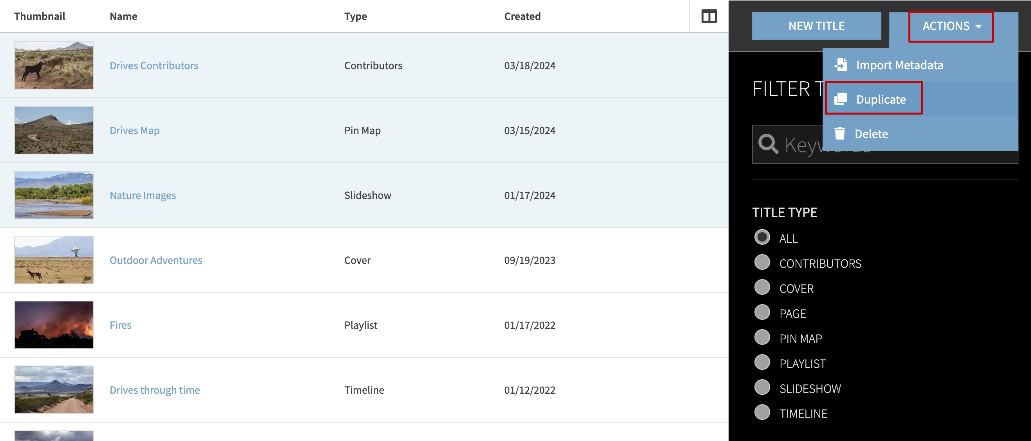
Task: Click the trash icon next to Delete
Action: pyautogui.click(x=840, y=133)
